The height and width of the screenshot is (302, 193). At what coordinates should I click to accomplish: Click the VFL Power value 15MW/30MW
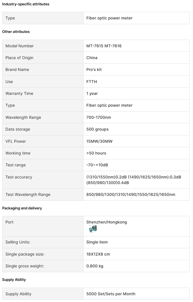coord(99,141)
